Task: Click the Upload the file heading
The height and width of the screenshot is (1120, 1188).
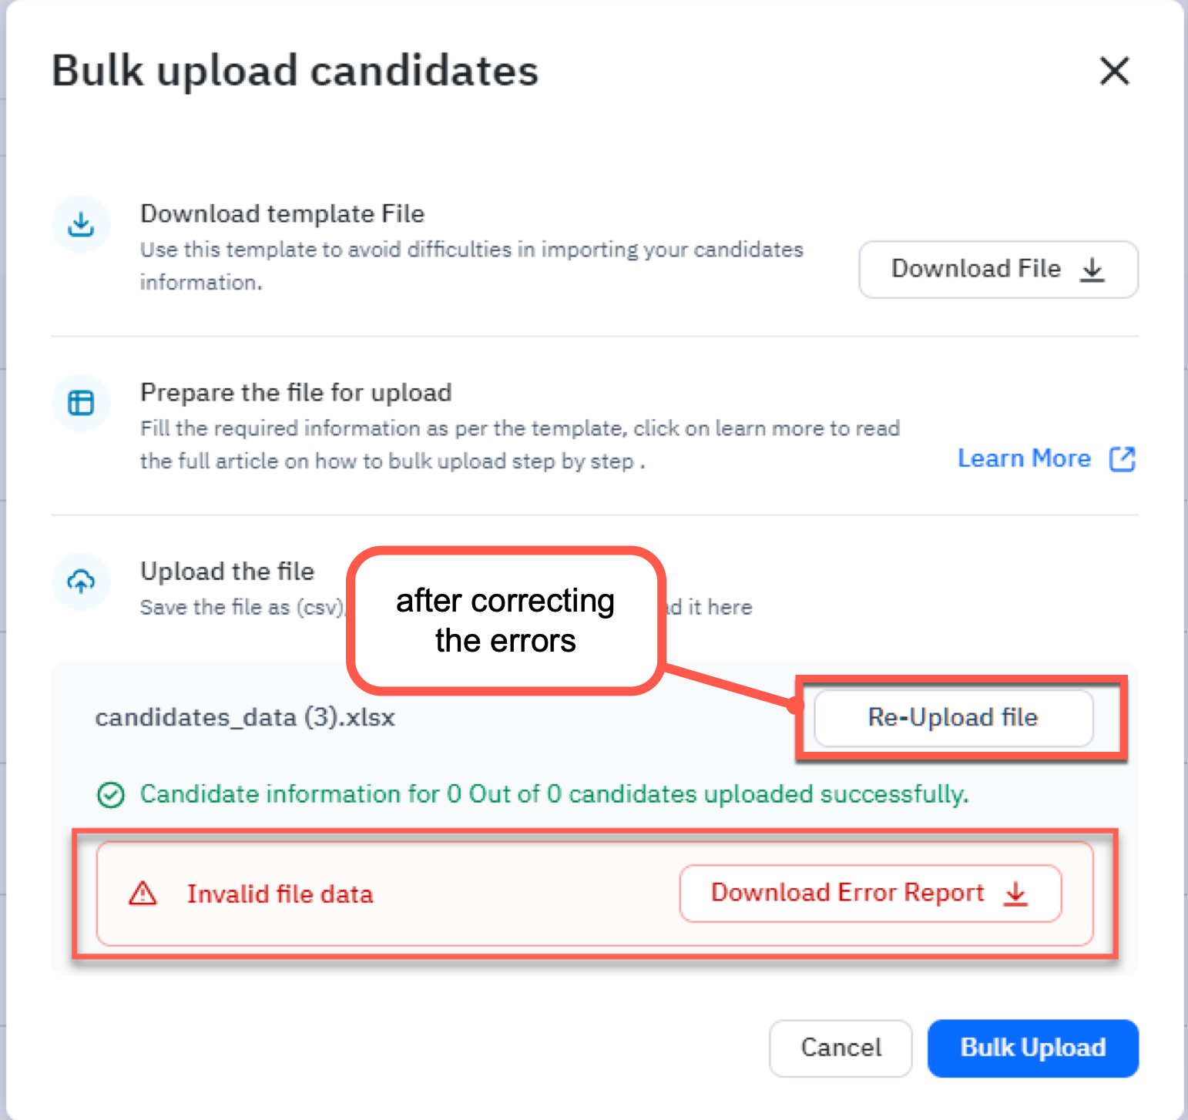Action: click(x=227, y=571)
